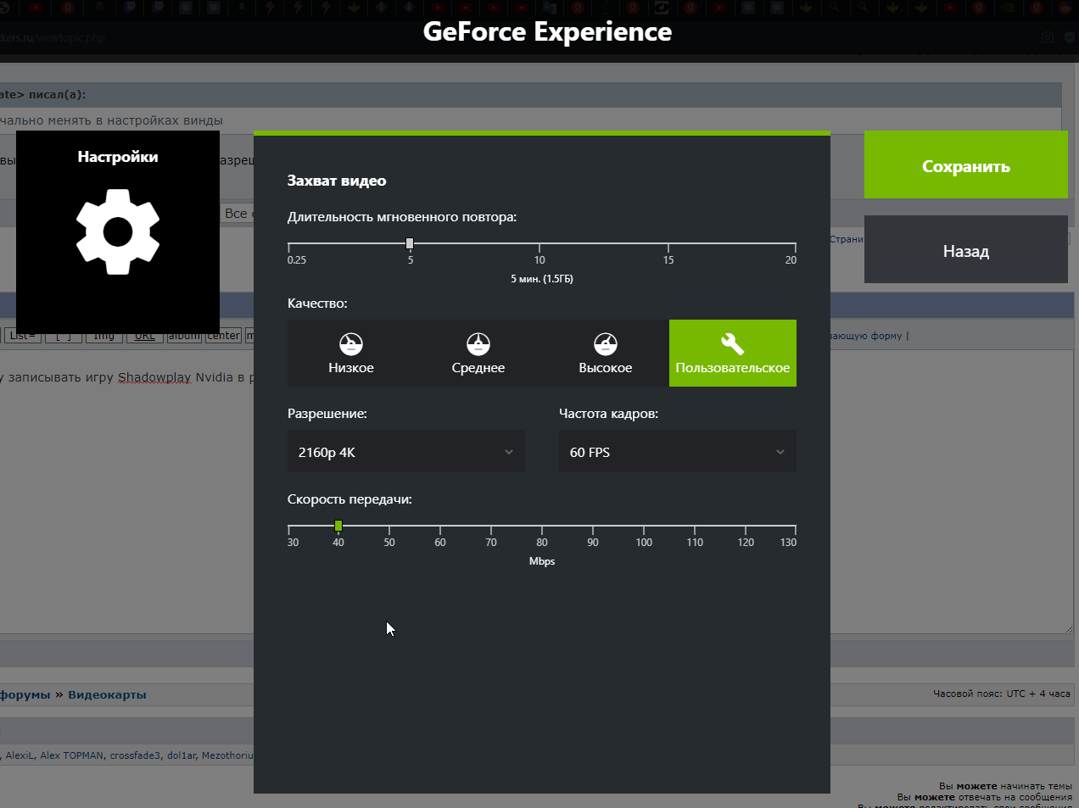
Task: Click the 5 мин. (1.5ГБ) duration label
Action: tap(542, 279)
